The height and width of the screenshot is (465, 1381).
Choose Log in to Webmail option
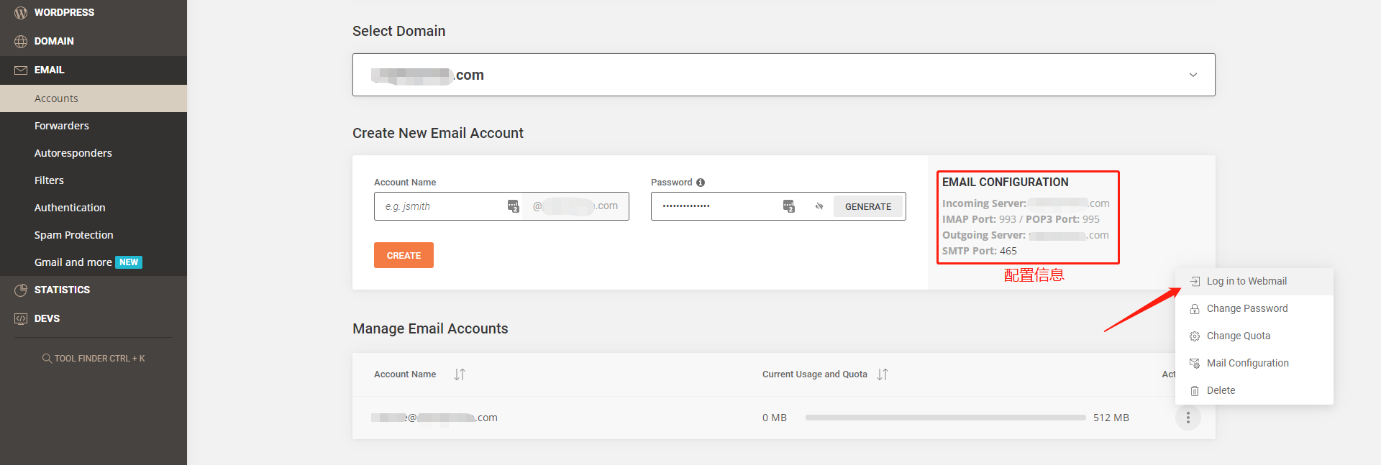tap(1254, 282)
